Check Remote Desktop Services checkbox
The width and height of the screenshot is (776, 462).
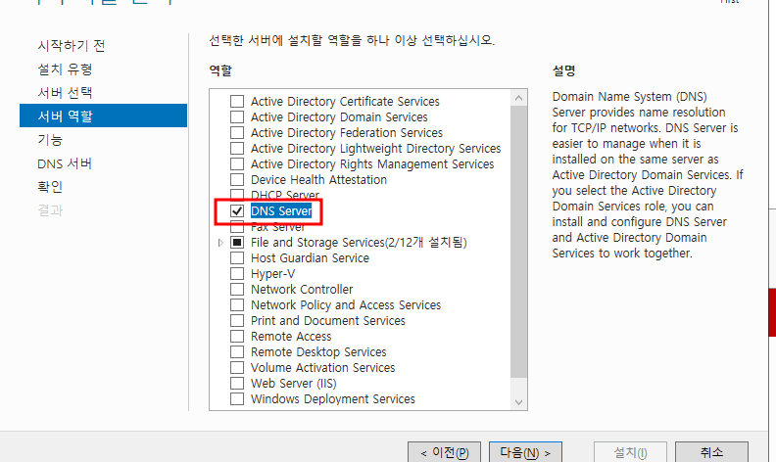(x=237, y=352)
